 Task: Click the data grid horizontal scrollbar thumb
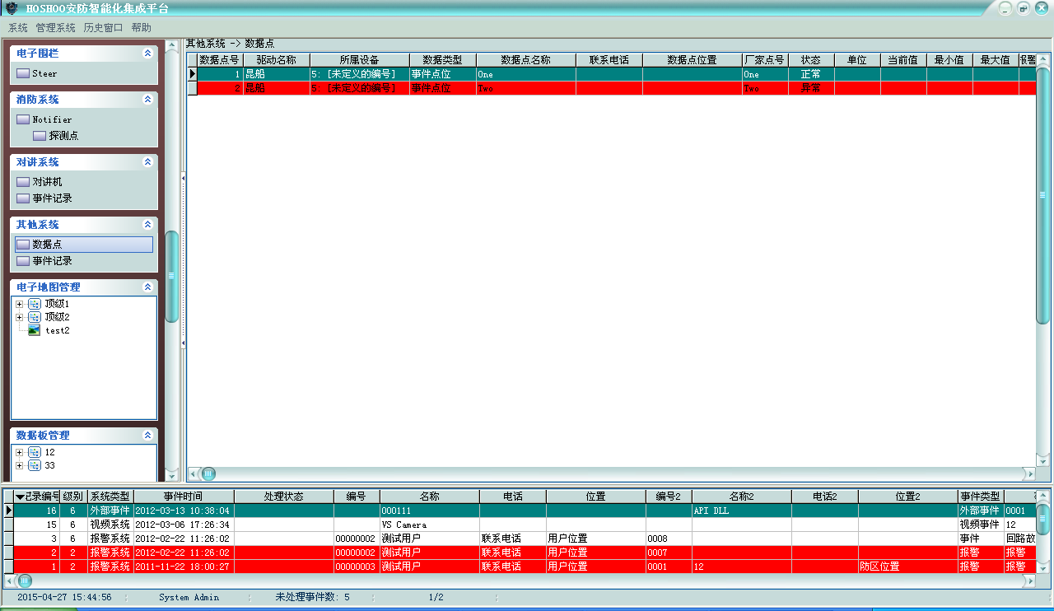pos(208,473)
